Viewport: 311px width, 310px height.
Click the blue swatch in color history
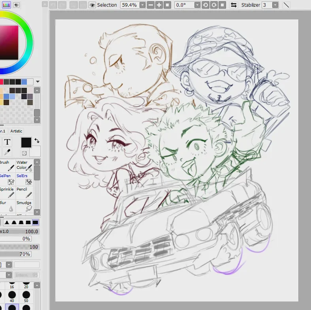pos(24,82)
